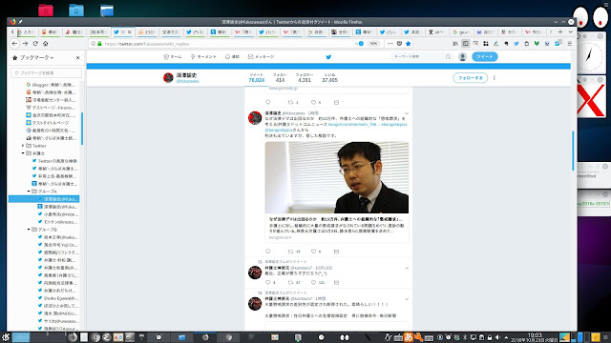The image size is (611, 343).
Task: Open the account avatar menu in header
Action: pyautogui.click(x=462, y=57)
